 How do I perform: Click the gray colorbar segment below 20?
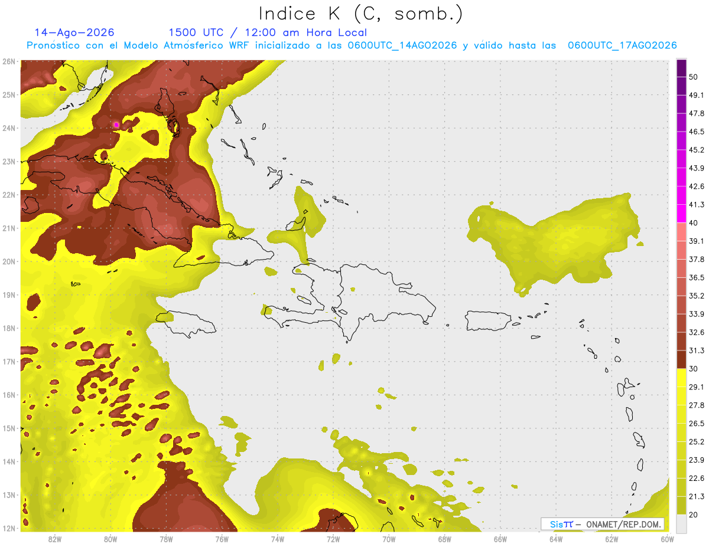tap(681, 523)
